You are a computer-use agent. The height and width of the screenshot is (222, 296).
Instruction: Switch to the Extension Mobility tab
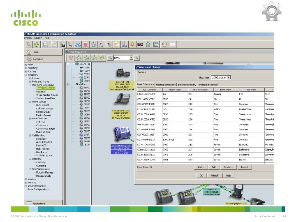[187, 85]
